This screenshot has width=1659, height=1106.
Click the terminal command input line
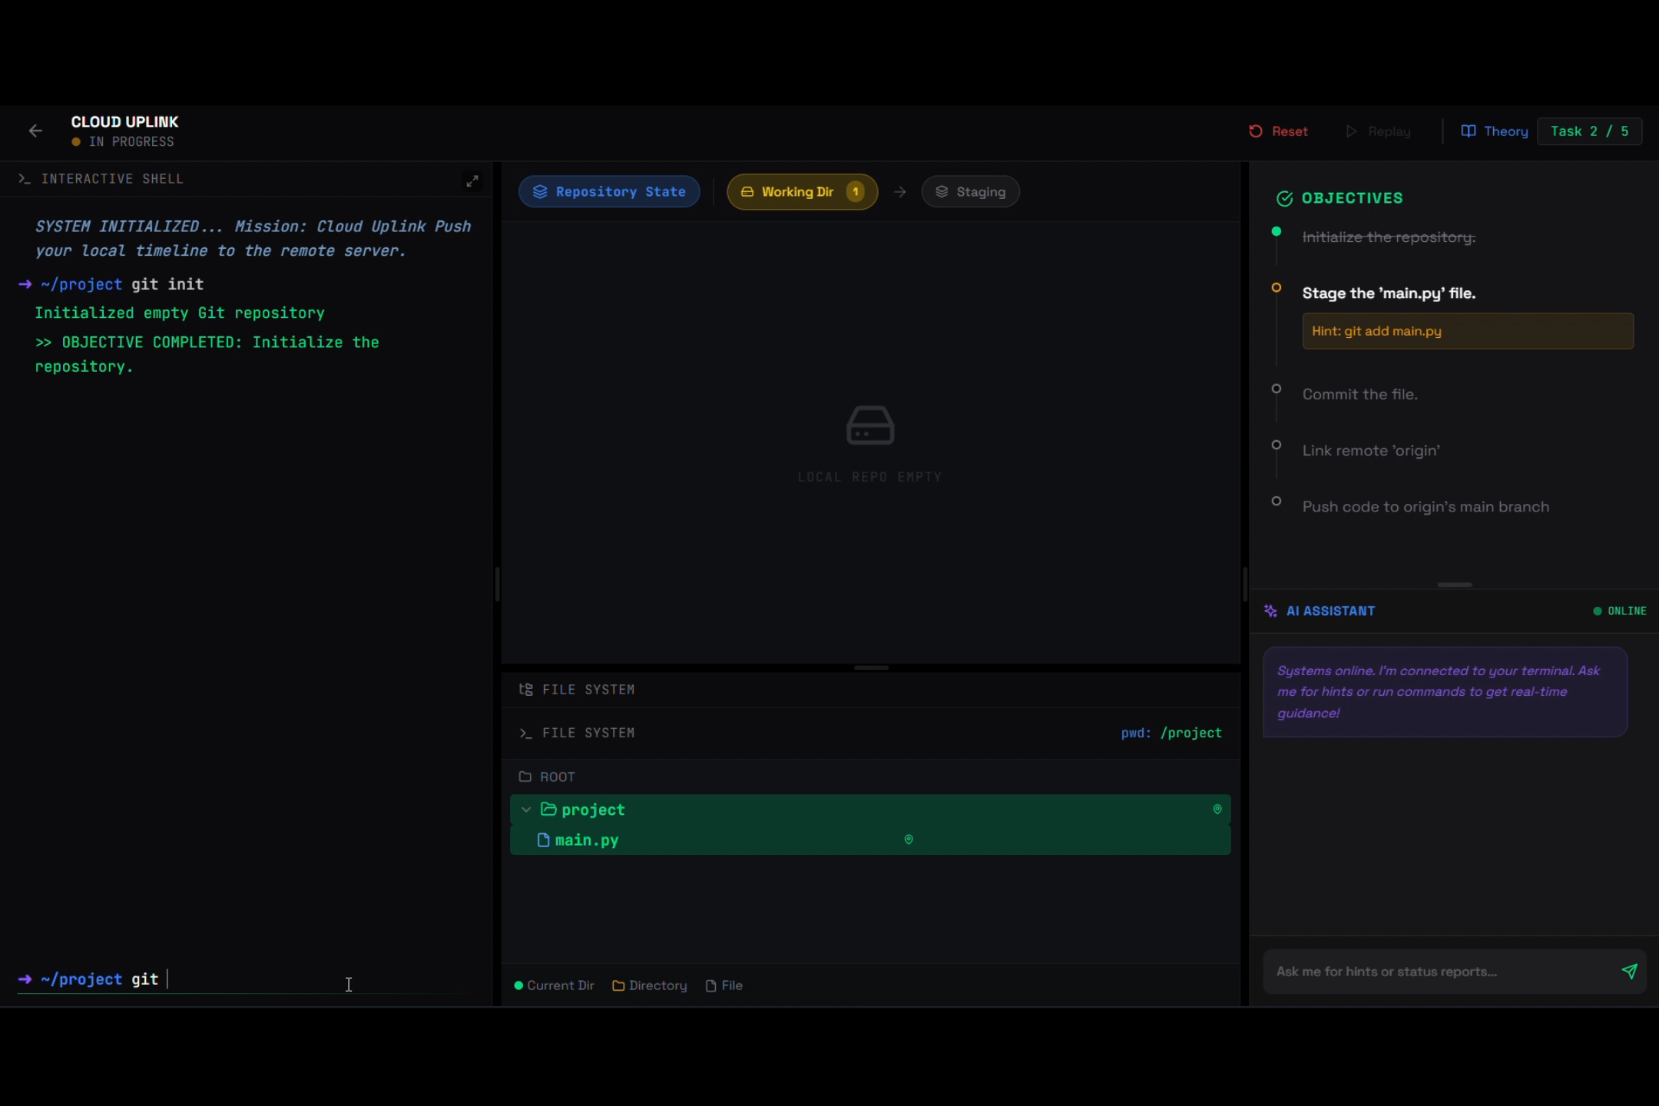coord(307,979)
